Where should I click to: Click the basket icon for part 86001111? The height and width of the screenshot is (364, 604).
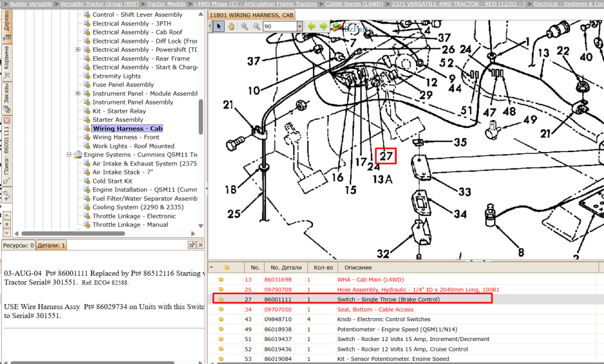pos(221,299)
